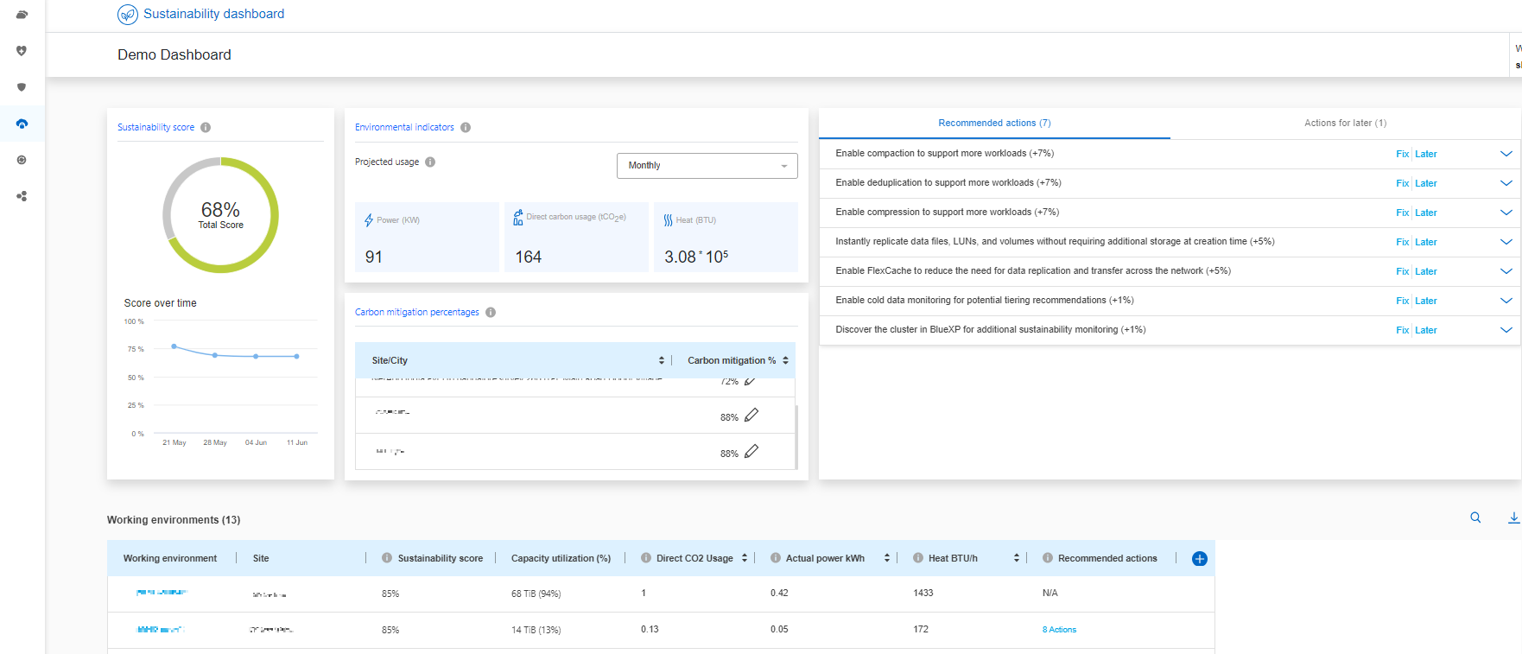Sort the table by Direct CO2 Usage
The width and height of the screenshot is (1522, 654).
745,559
